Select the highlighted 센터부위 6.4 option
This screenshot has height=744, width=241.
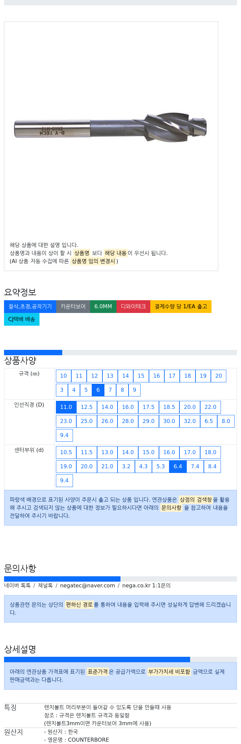tap(178, 467)
